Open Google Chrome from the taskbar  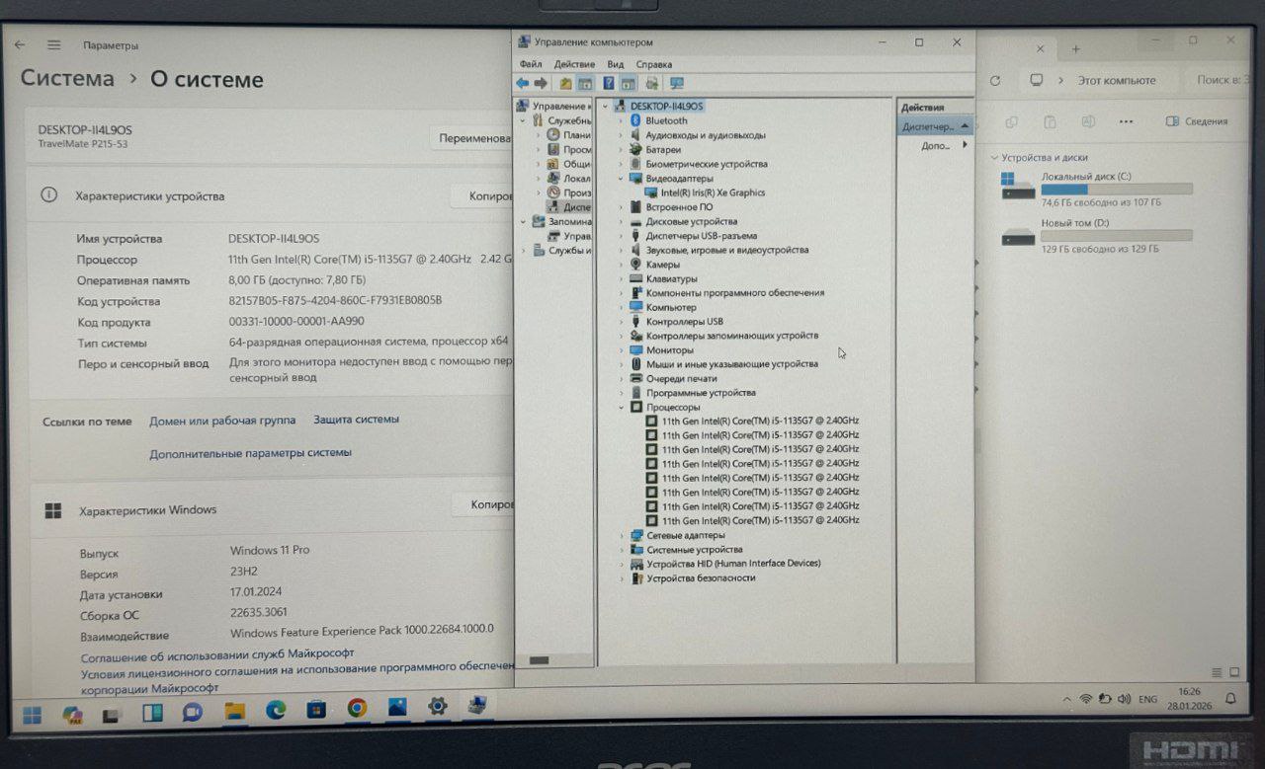(357, 708)
